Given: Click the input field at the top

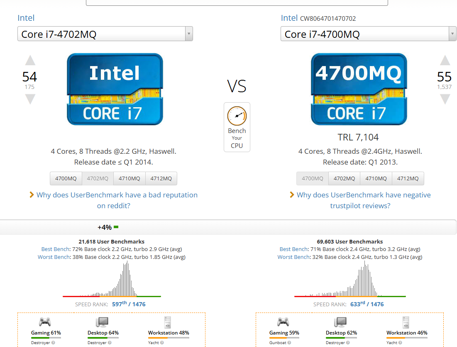Looking at the screenshot, I should pyautogui.click(x=237, y=2).
